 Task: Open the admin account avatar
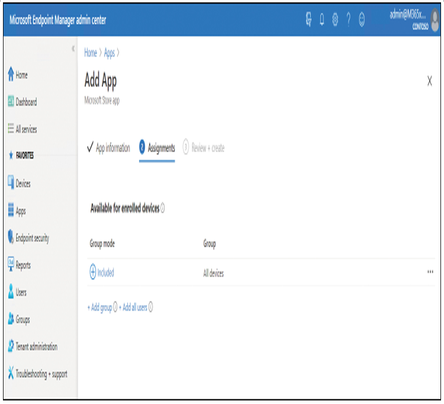[435, 20]
